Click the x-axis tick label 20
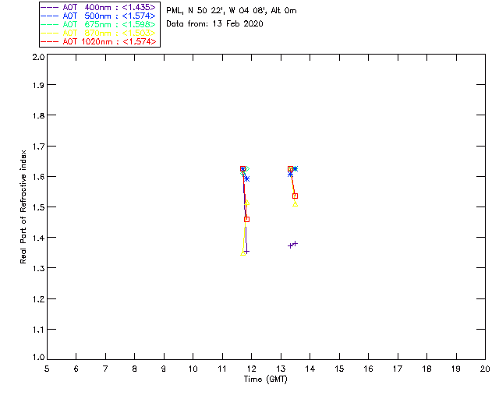Viewport: 499px width, 399px height. (x=485, y=369)
